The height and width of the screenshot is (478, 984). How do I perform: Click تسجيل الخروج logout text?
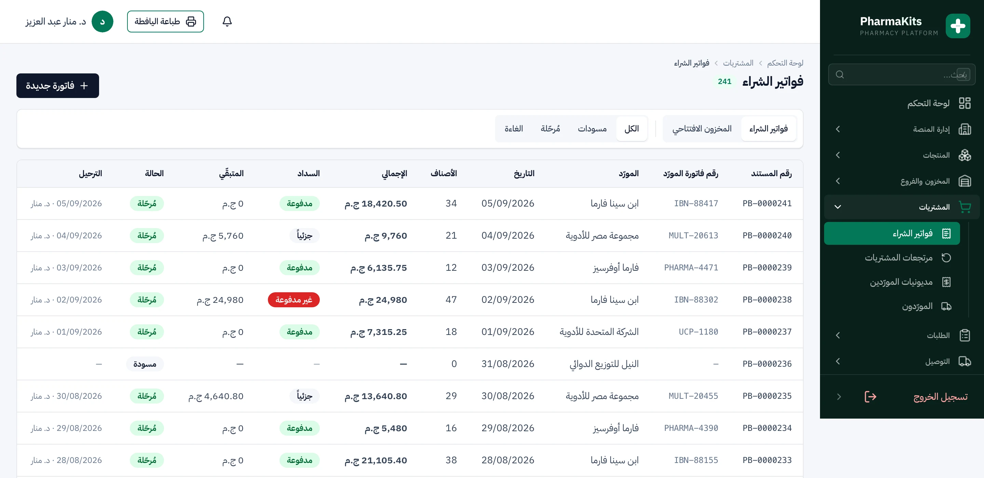941,397
